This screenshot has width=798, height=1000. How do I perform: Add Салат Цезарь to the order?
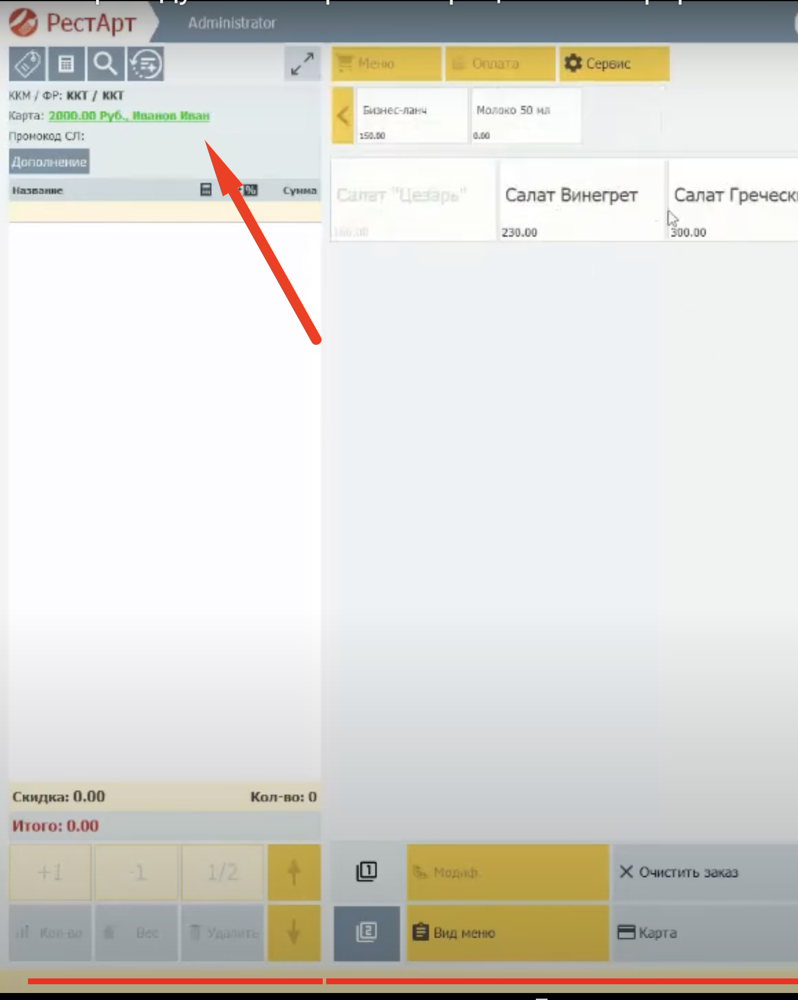[x=413, y=200]
